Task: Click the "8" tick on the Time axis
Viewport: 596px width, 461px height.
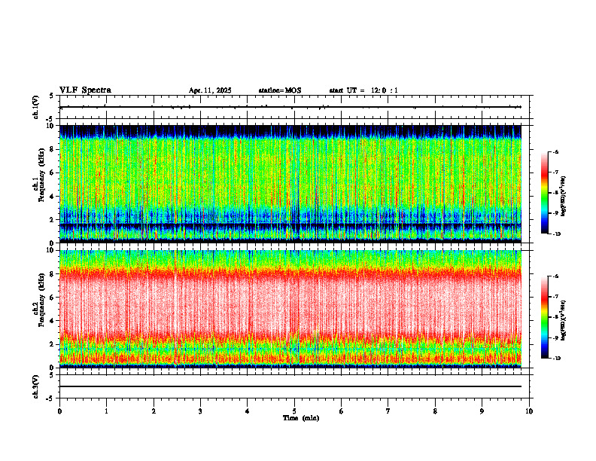Action: coord(435,411)
